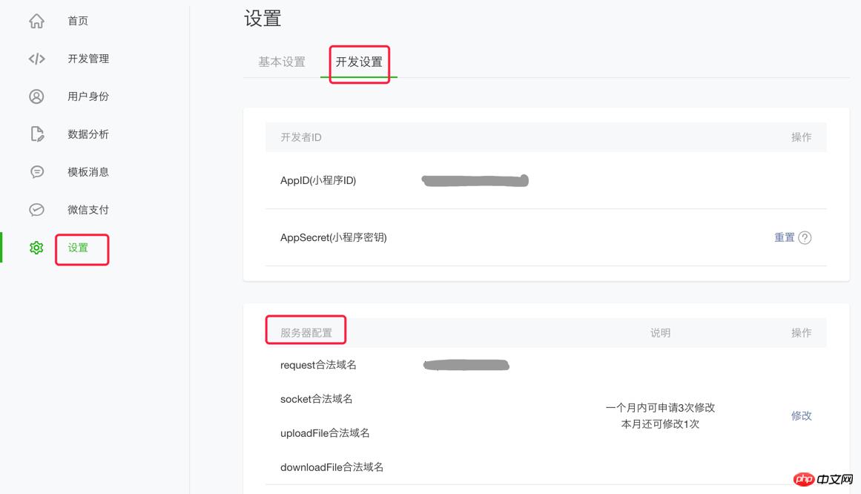Select 微信支付 menu entry
This screenshot has height=494, width=861.
point(88,210)
